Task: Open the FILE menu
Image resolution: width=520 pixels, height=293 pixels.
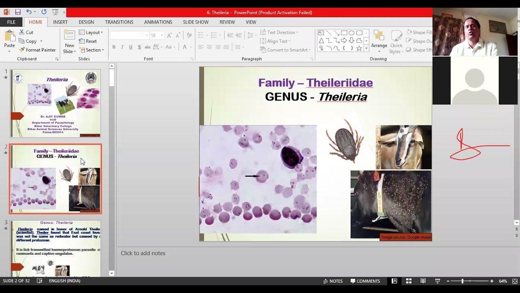Action: point(11,22)
